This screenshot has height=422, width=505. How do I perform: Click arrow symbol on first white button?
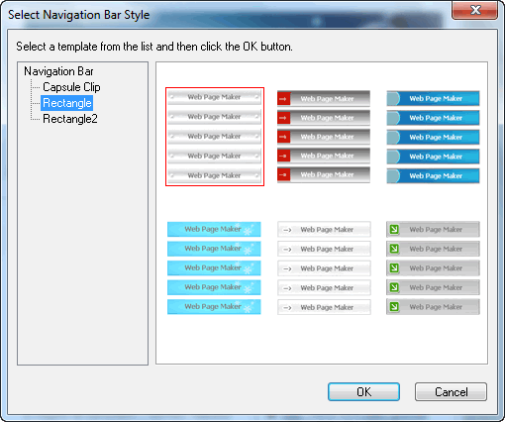(287, 230)
